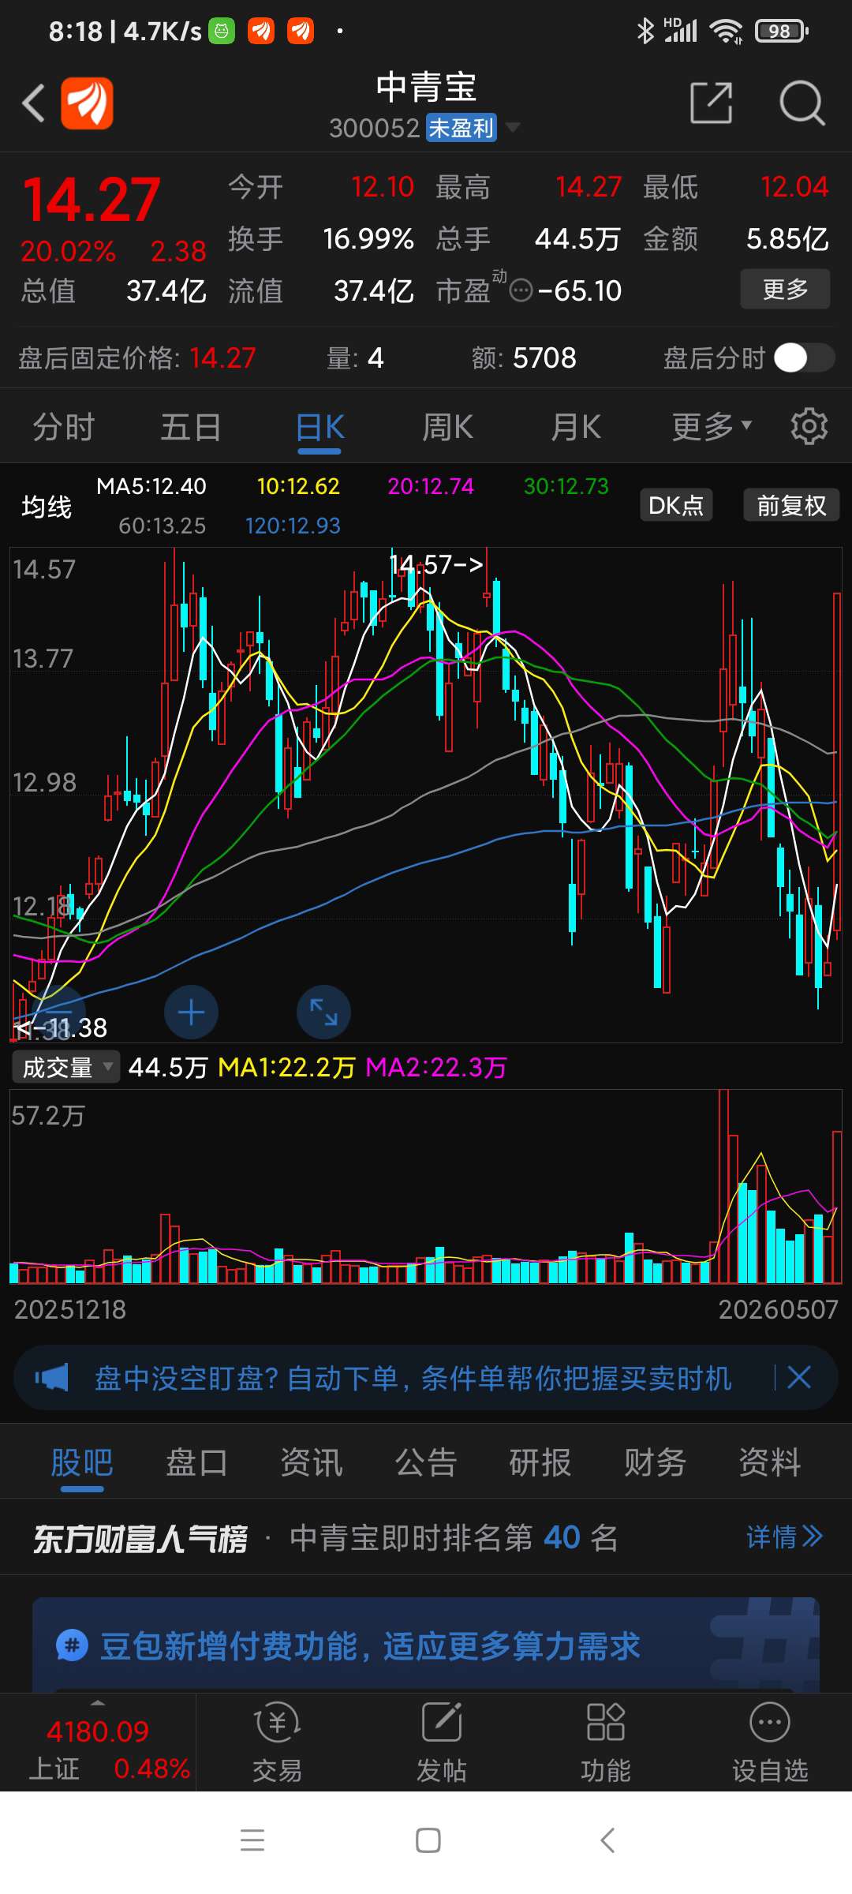Tap the fullscreen expand chart icon

(323, 1013)
